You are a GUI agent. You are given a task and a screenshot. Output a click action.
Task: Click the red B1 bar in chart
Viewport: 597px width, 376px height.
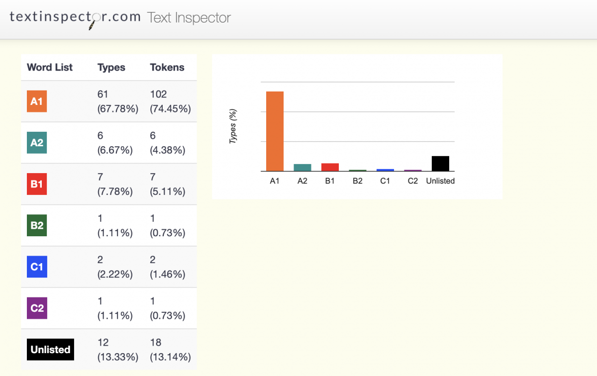pyautogui.click(x=330, y=167)
